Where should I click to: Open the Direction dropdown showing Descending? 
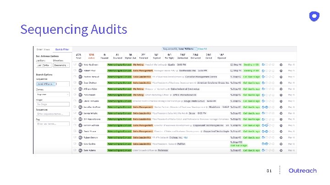click(61, 65)
